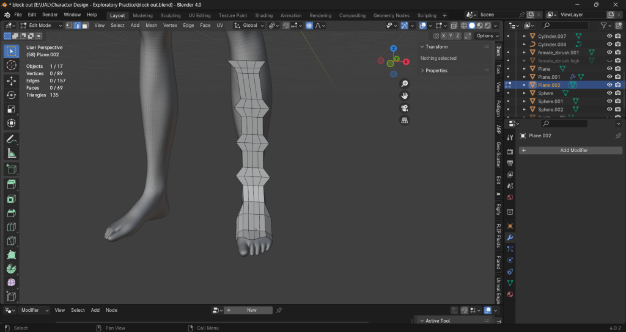626x332 pixels.
Task: Switch to the Sculpting workspace tab
Action: click(x=171, y=15)
